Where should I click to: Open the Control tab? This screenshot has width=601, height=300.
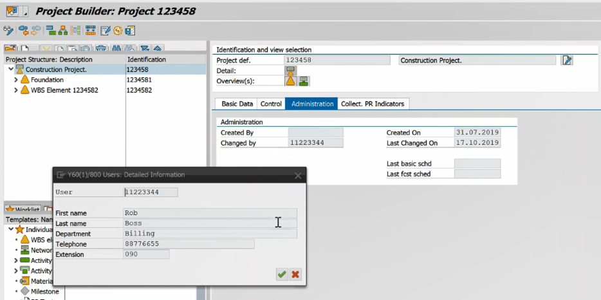271,104
